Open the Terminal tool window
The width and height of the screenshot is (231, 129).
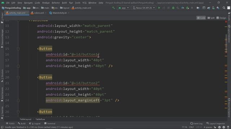click(50, 124)
